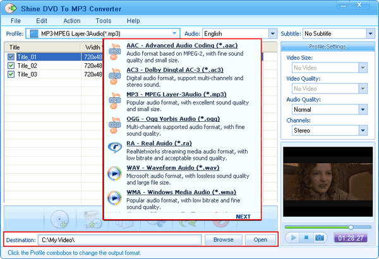Click the OGG Vorbis format icon
Image resolution: width=379 pixels, height=259 pixels.
tap(114, 125)
